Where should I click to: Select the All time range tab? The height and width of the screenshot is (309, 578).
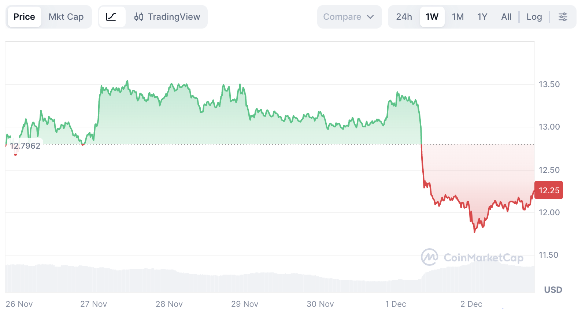tap(506, 16)
